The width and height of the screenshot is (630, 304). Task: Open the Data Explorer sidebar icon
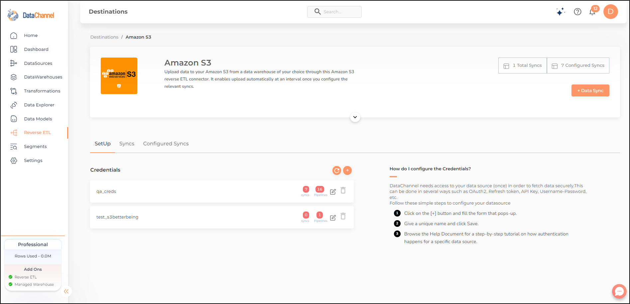[14, 105]
